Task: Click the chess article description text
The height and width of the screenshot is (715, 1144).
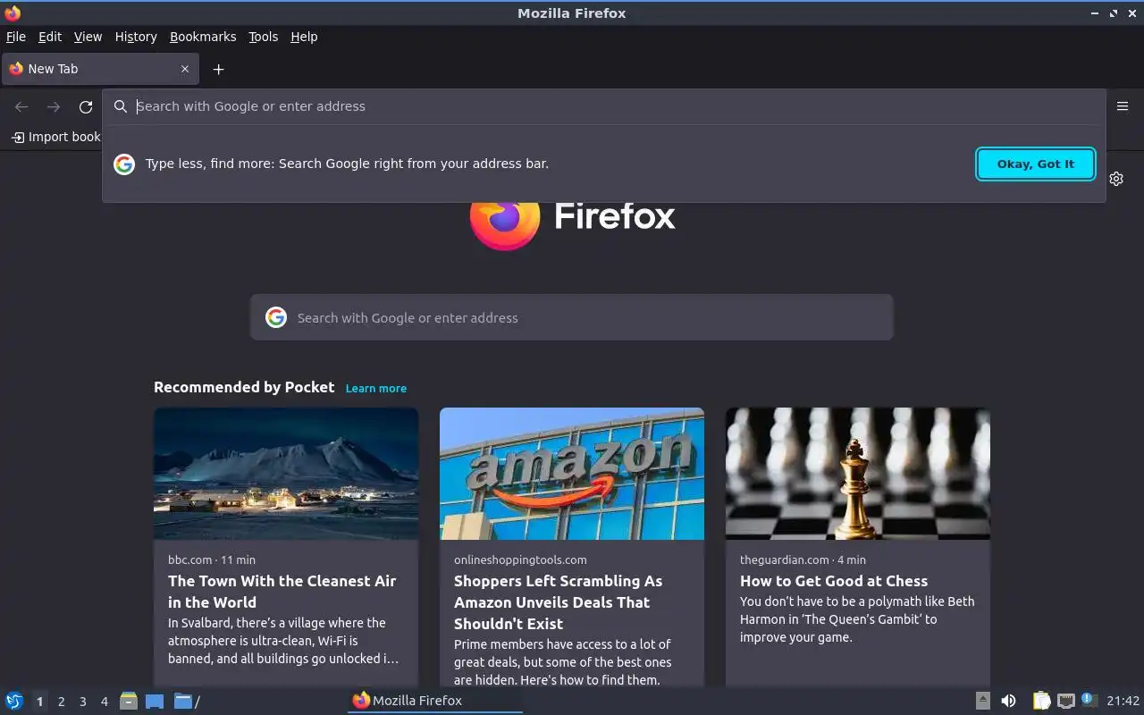Action: coord(857,619)
